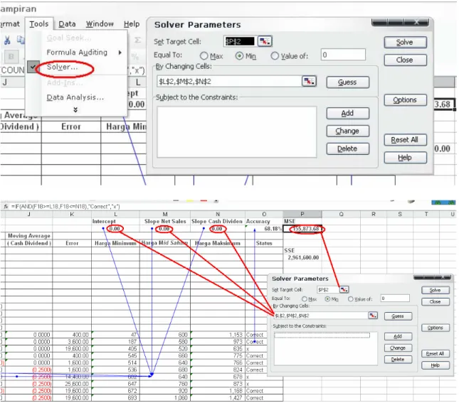This screenshot has width=459, height=403.
Task: Click Close button in lower Solver dialog
Action: point(436,301)
